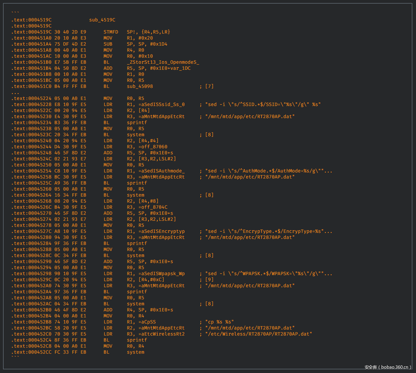
Task: Click the [7] comment marker
Action: coord(209,86)
